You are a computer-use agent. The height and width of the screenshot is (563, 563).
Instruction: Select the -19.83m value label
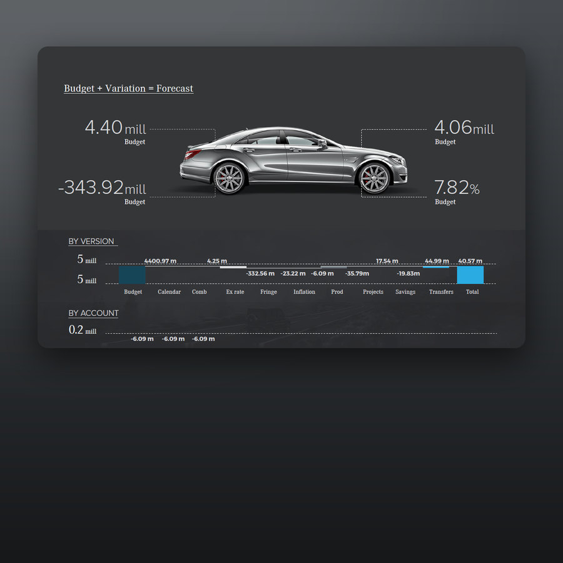[408, 273]
